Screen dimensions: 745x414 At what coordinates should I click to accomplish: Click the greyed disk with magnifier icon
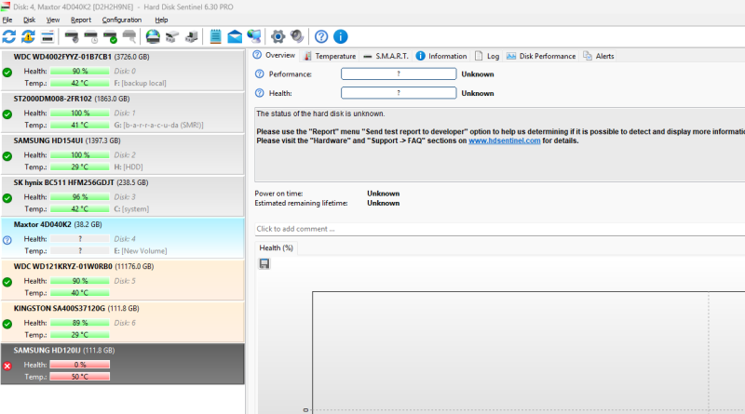point(129,36)
